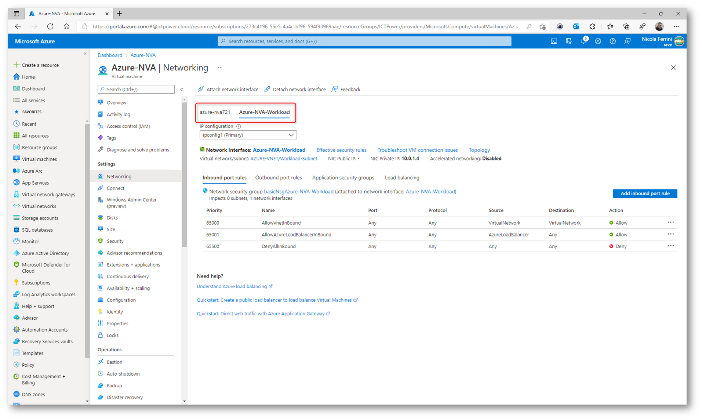
Task: Open Quickstart Azure Application Gateway link
Action: 263,314
